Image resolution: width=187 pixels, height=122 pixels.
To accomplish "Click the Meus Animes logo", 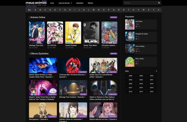I will pos(36,3).
